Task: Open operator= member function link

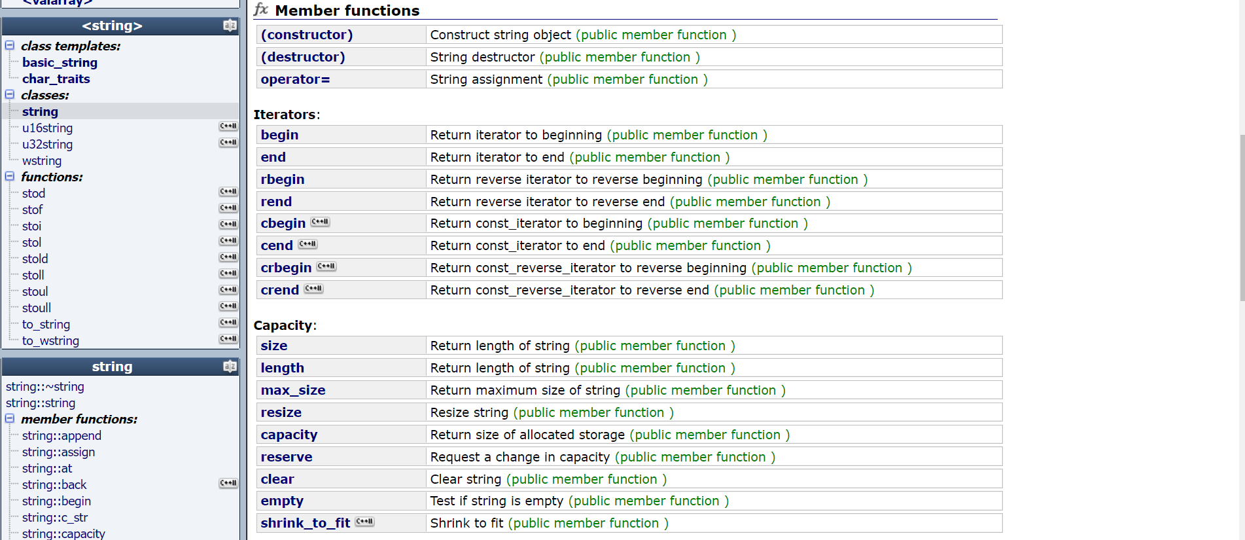Action: tap(295, 79)
